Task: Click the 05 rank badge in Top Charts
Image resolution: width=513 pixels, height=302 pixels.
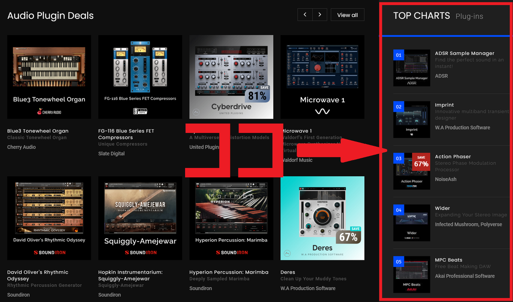Action: click(x=398, y=262)
